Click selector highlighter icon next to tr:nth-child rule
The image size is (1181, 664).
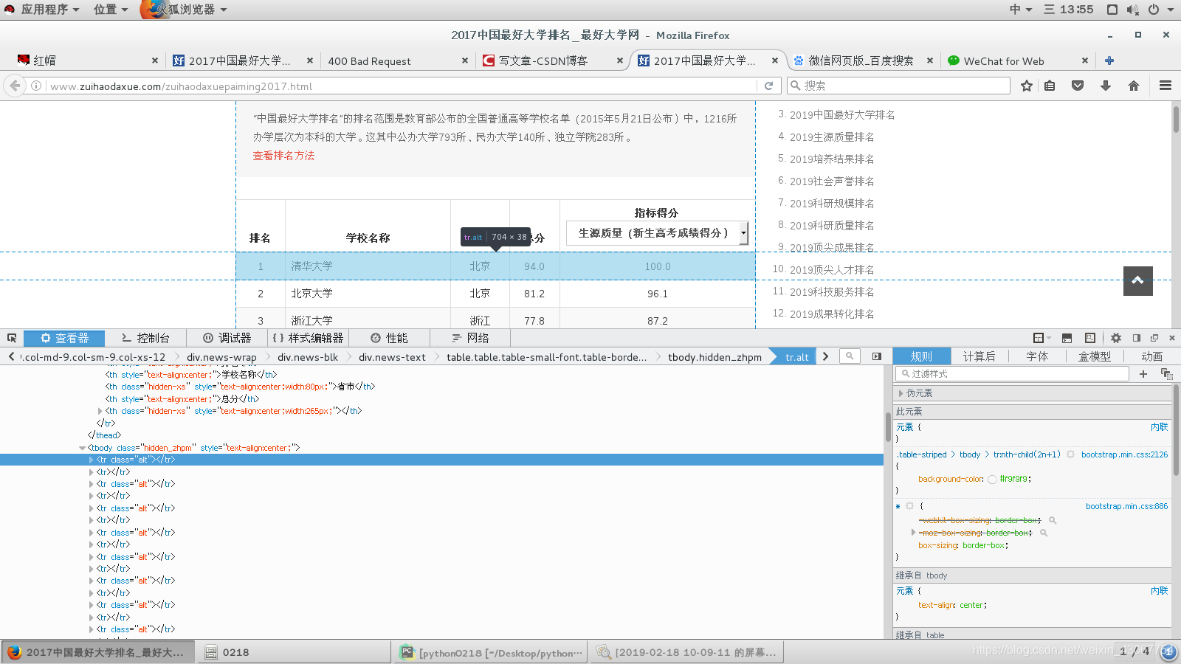[1070, 454]
